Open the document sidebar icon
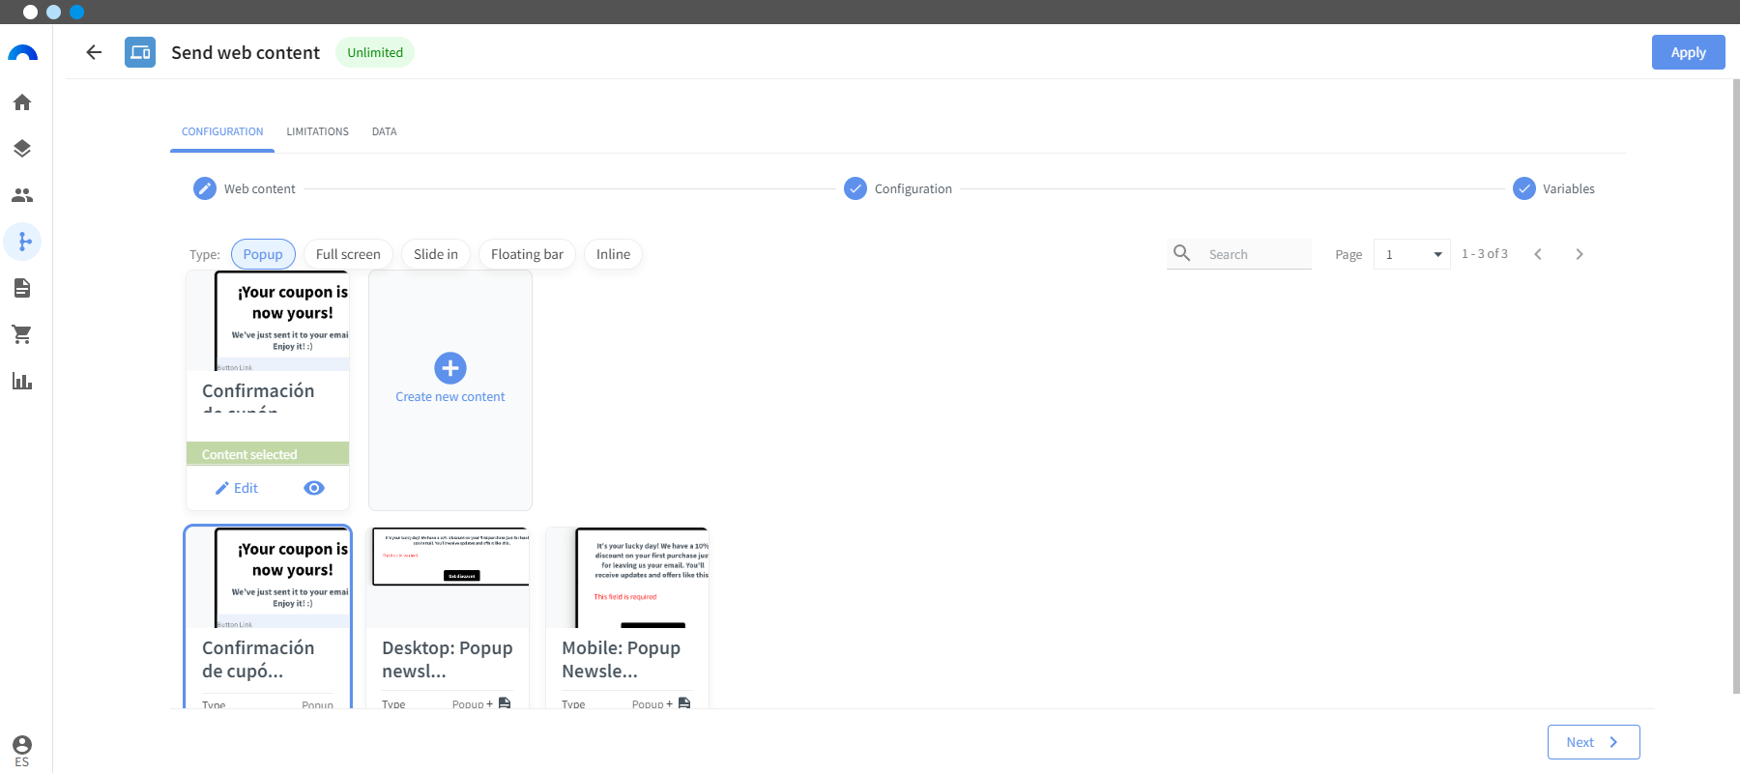This screenshot has height=773, width=1740. click(22, 288)
